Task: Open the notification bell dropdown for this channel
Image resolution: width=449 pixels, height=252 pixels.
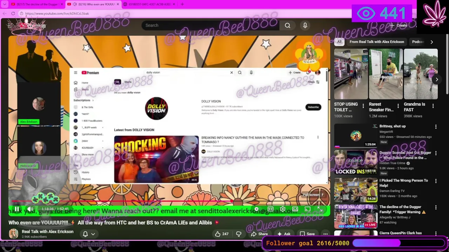Action: click(89, 234)
